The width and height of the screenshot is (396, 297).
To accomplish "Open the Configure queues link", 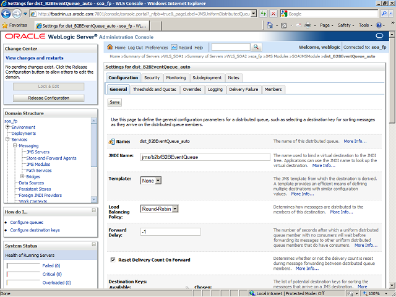I will click(27, 222).
